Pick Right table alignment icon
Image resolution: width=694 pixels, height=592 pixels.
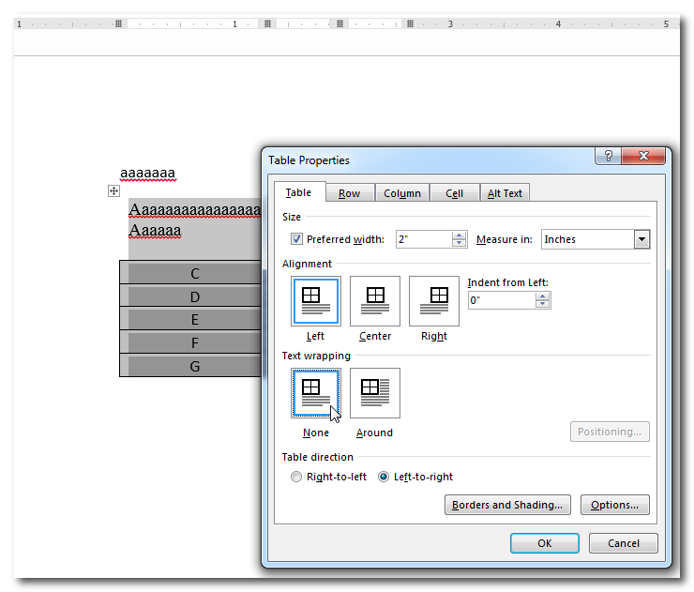(433, 300)
